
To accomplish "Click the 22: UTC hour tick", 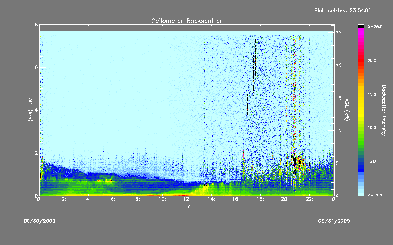I will tap(309, 199).
